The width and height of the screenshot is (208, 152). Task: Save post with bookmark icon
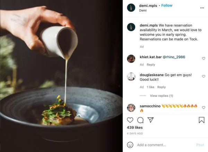(x=201, y=120)
